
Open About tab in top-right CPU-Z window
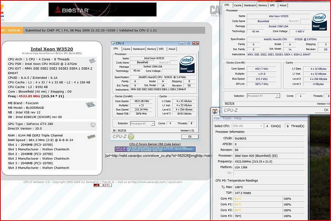click(283, 6)
